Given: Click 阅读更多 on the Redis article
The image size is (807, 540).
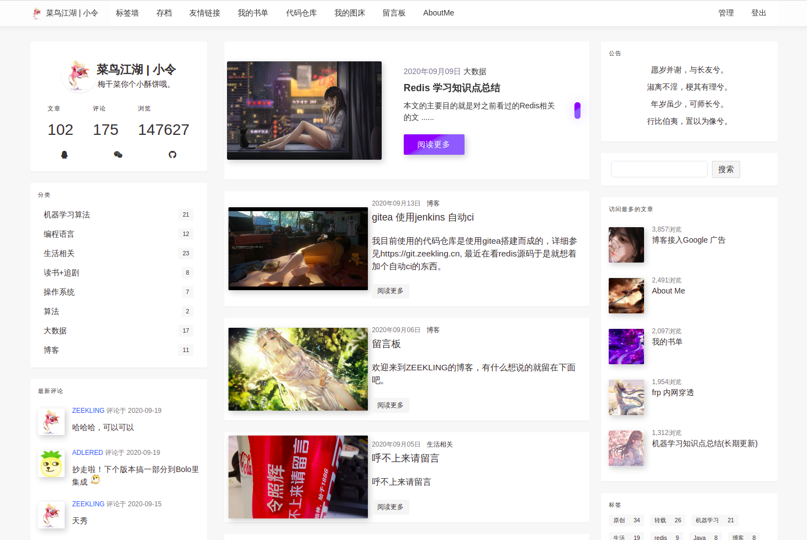Looking at the screenshot, I should point(434,144).
